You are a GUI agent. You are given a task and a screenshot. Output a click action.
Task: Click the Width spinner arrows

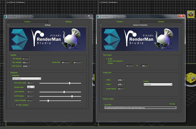(x=124, y=80)
